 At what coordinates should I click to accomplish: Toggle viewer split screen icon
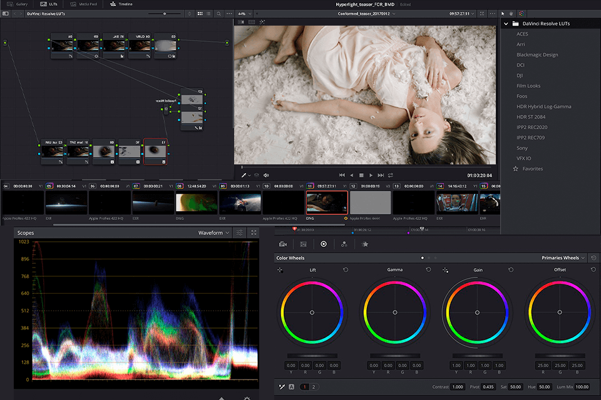click(x=252, y=22)
